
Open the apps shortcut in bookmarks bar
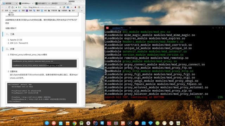pyautogui.click(x=5, y=10)
